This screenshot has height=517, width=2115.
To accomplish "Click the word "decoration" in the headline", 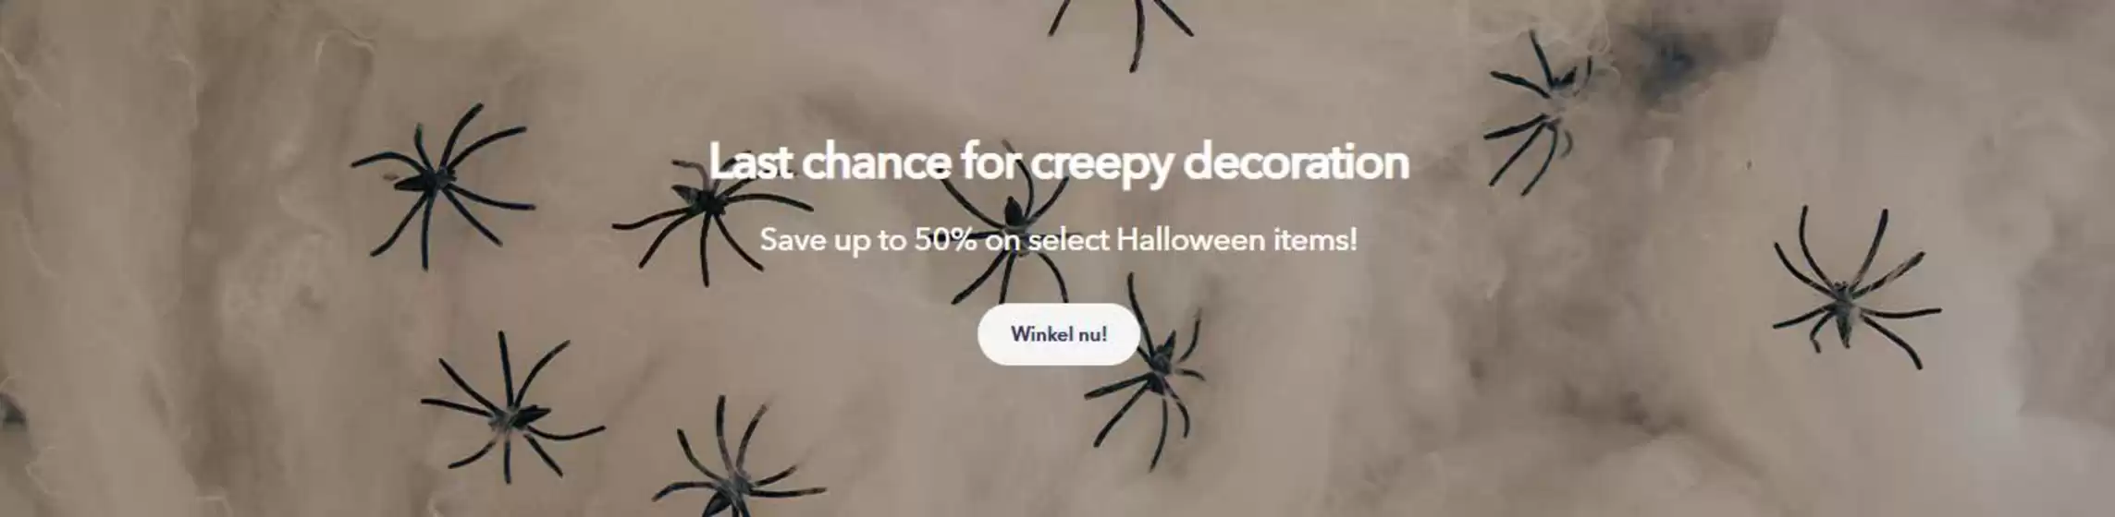I will pos(1296,161).
